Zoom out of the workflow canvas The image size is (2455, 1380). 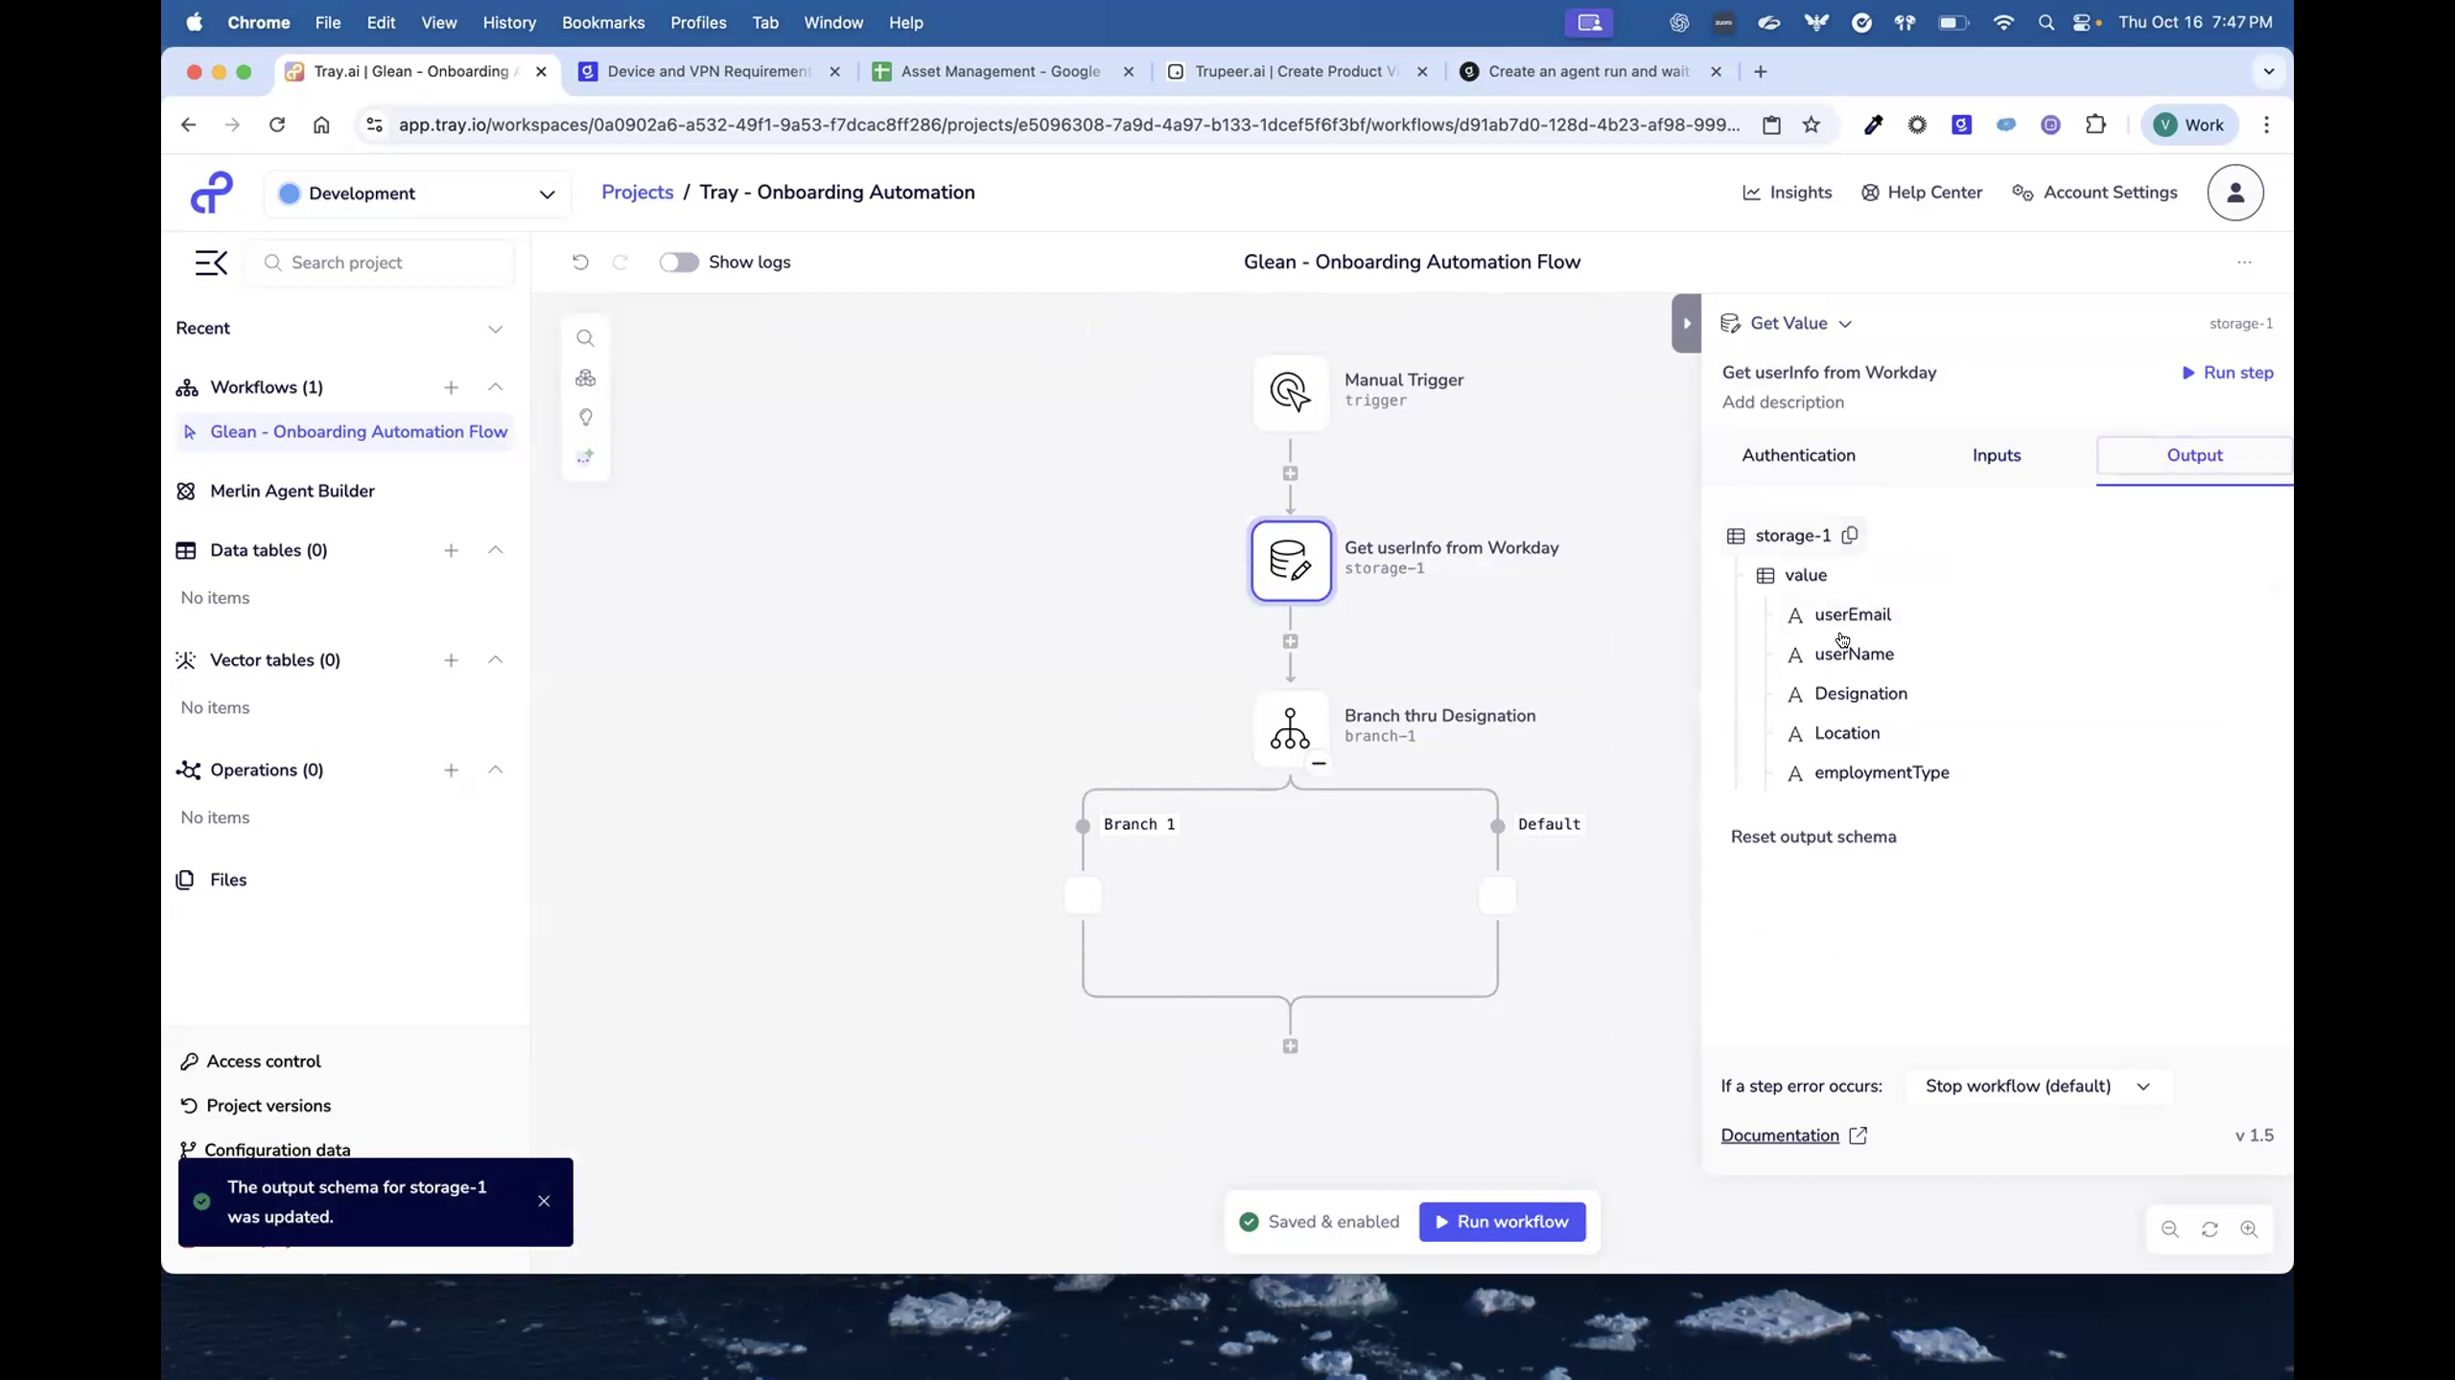pyautogui.click(x=2168, y=1230)
